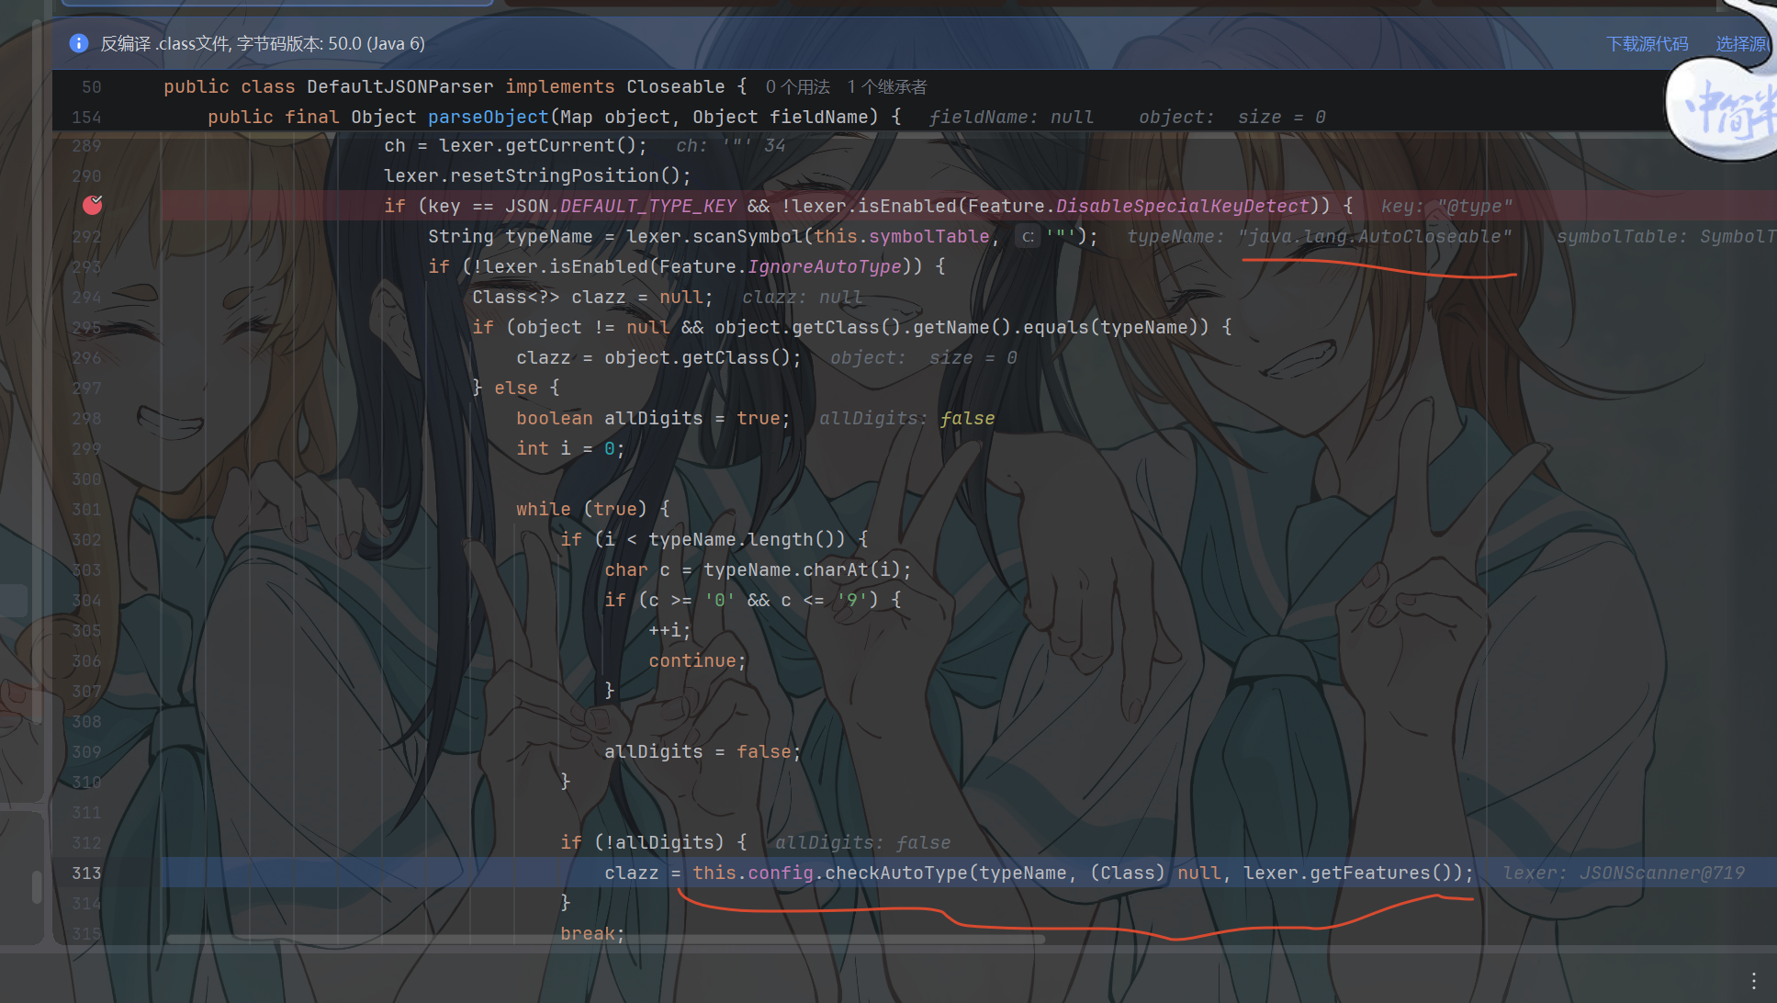This screenshot has height=1003, width=1777.
Task: Click the IgnoreAutoType feature constant
Action: click(x=825, y=266)
